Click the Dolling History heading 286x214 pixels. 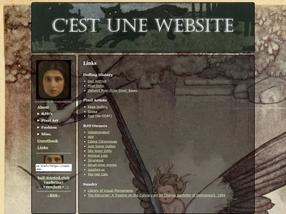[x=98, y=75]
